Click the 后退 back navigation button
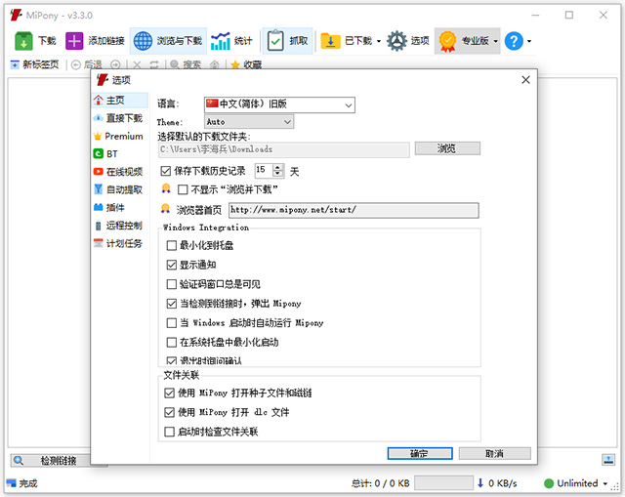The image size is (625, 497). point(87,64)
